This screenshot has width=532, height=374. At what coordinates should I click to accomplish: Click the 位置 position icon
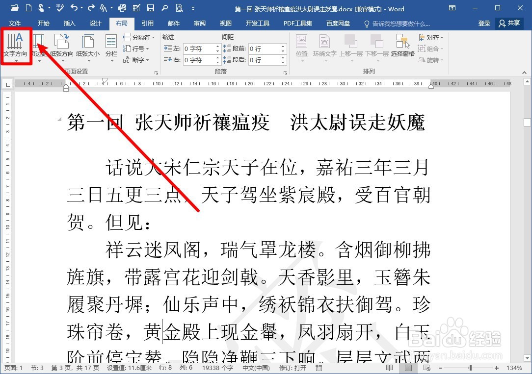(302, 41)
